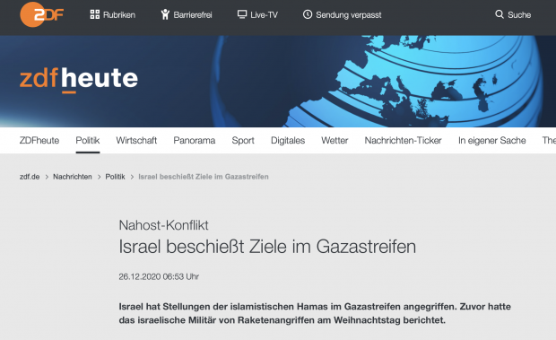Open the Wetter section
556x340 pixels.
coord(334,141)
